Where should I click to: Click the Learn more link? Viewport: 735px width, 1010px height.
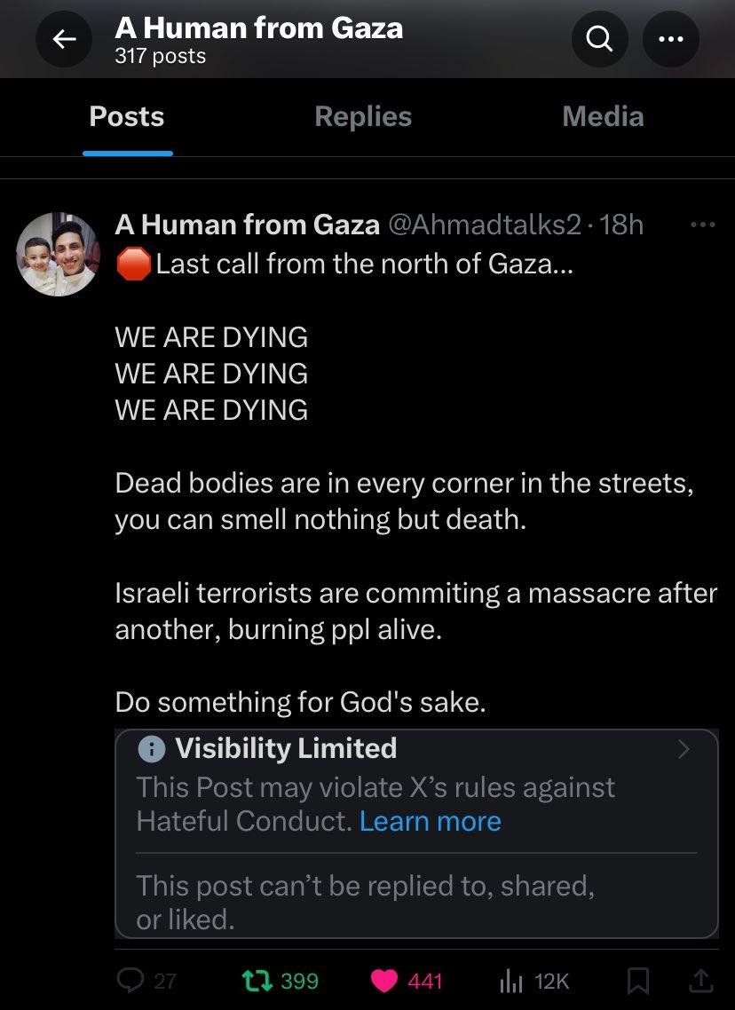pos(430,821)
